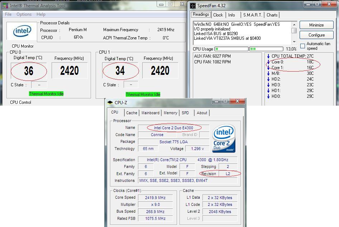Click the Rated FSB value 1075.5 MHz
The image size is (339, 227).
point(156,218)
